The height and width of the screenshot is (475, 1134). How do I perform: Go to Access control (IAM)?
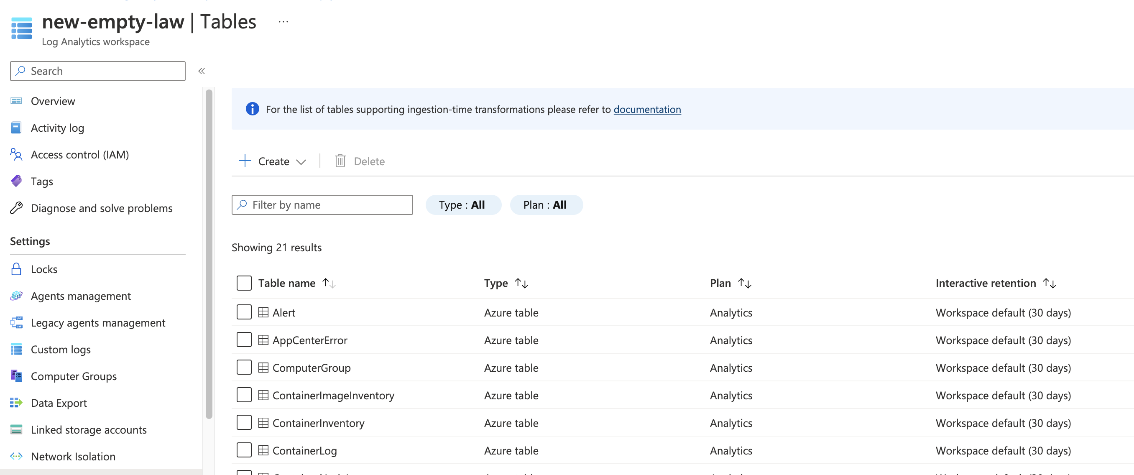click(80, 155)
